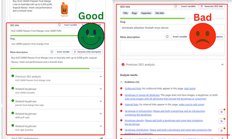Click green smiley icon beside KUZ C6000 Australia keyphrase

[13, 88]
